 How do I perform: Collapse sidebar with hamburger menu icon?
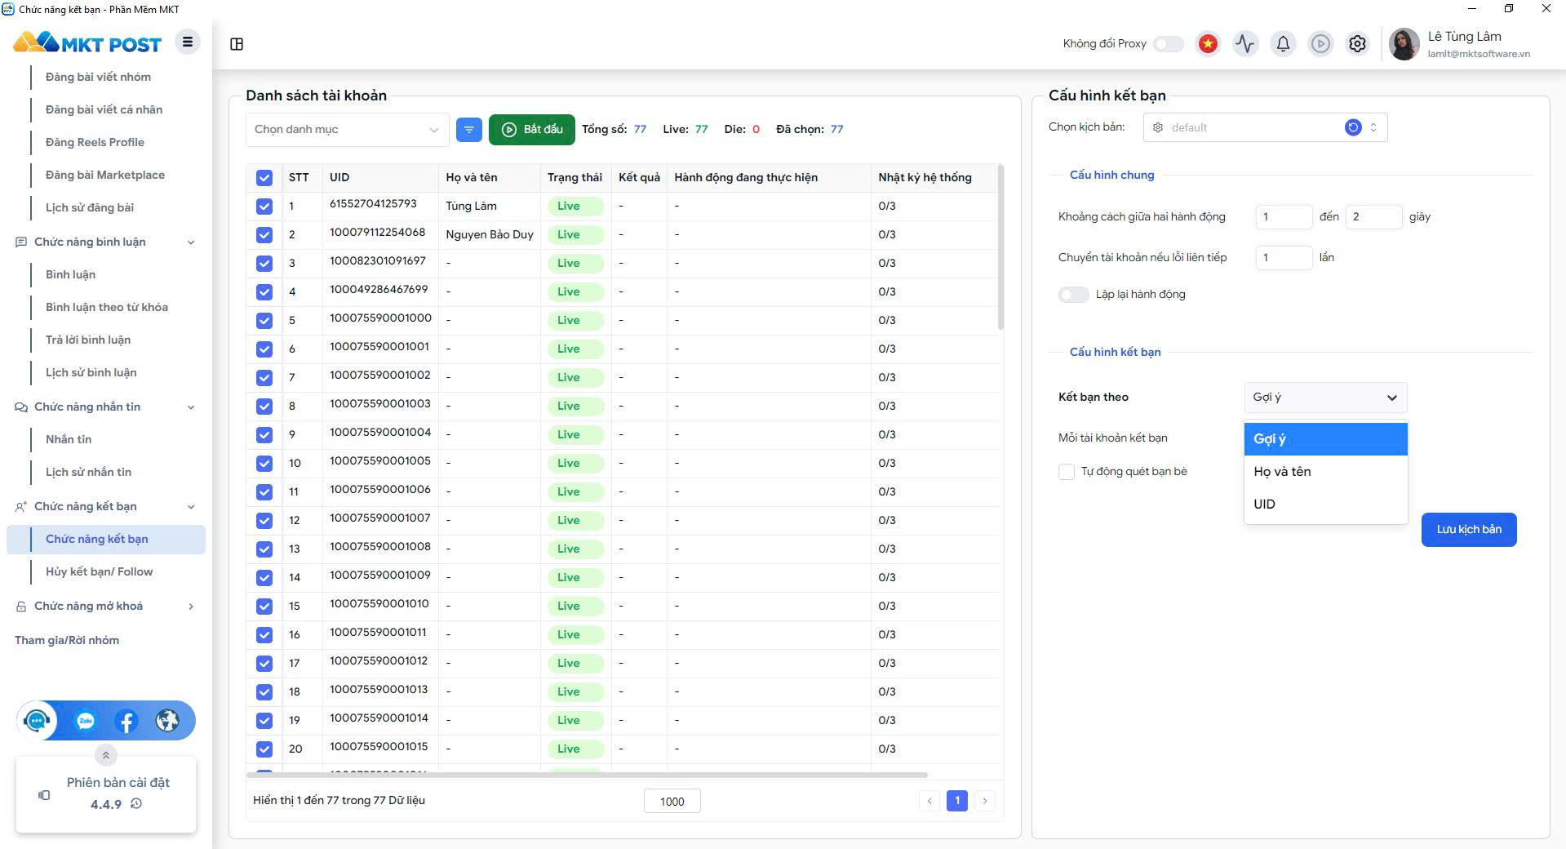188,42
